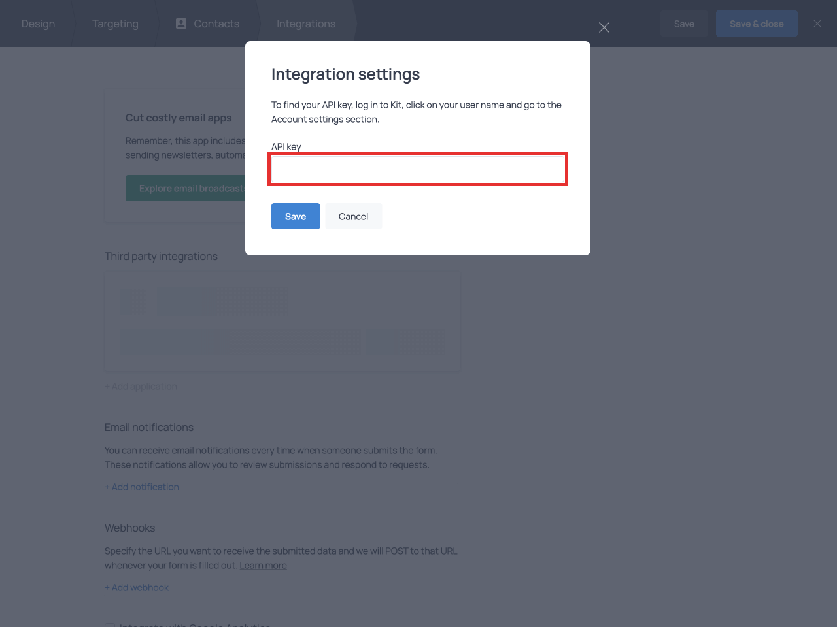The height and width of the screenshot is (627, 837).
Task: Toggle Integrate with Google Analytics checkbox
Action: coord(110,625)
